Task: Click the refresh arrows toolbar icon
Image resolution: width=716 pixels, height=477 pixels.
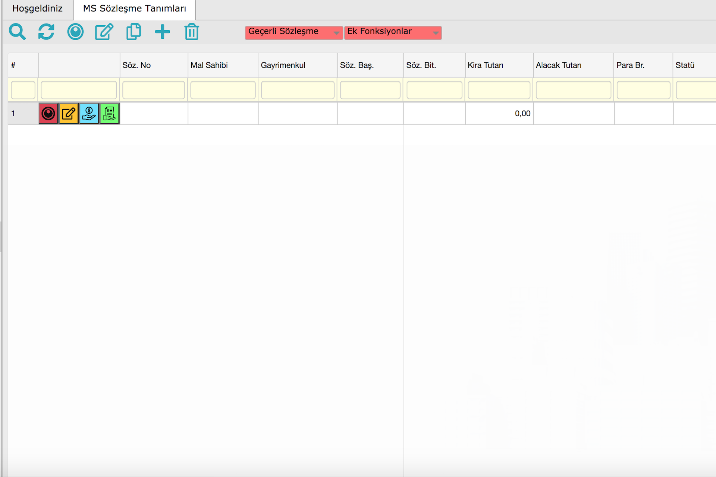Action: tap(46, 32)
